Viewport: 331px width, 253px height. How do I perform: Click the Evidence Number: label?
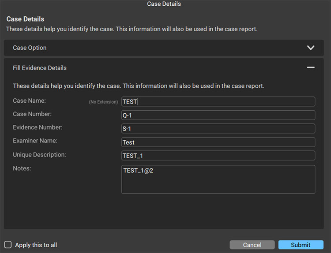(x=38, y=127)
